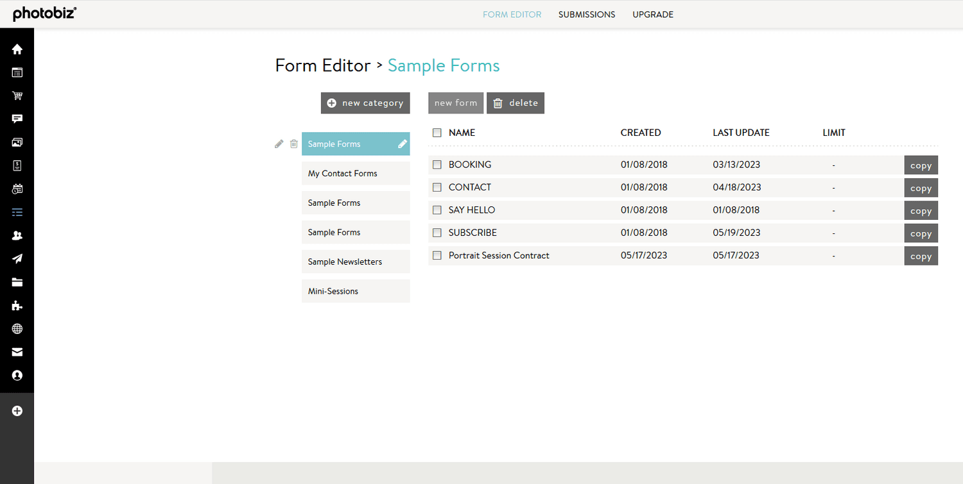
Task: Open the contacts people sidebar icon
Action: (x=17, y=235)
